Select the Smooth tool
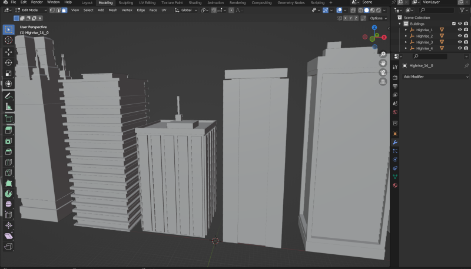Screen dimensions: 471x269 [8, 204]
